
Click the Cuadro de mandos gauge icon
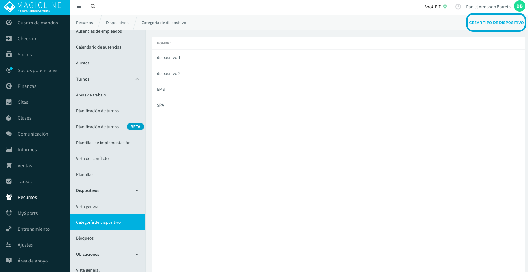[x=9, y=23]
